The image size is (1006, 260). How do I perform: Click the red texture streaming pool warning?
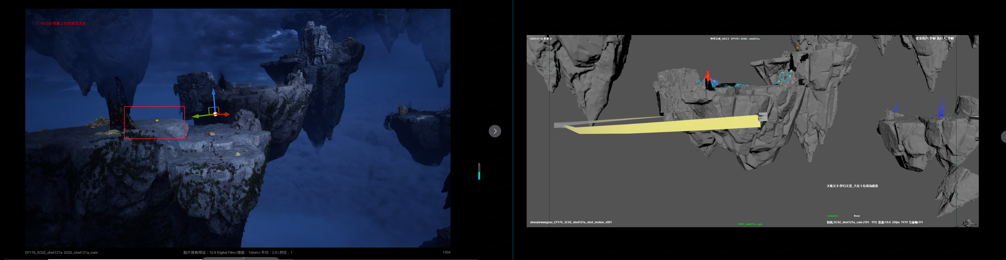(x=61, y=24)
